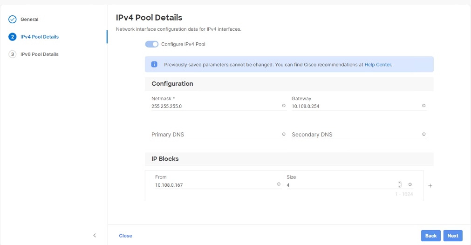
Task: Click the Secondary DNS input field
Action: 354,135
